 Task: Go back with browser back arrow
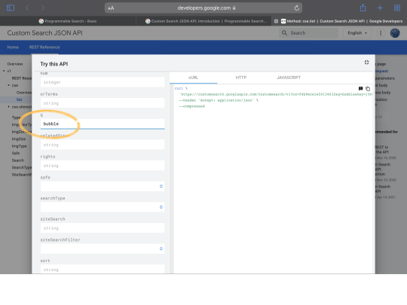[27, 8]
